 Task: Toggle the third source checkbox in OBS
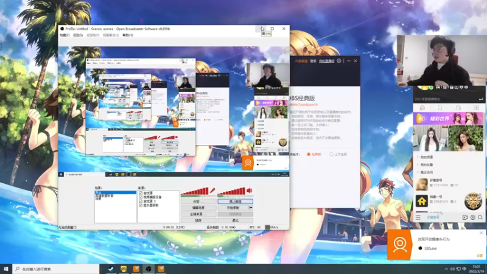coord(141,201)
